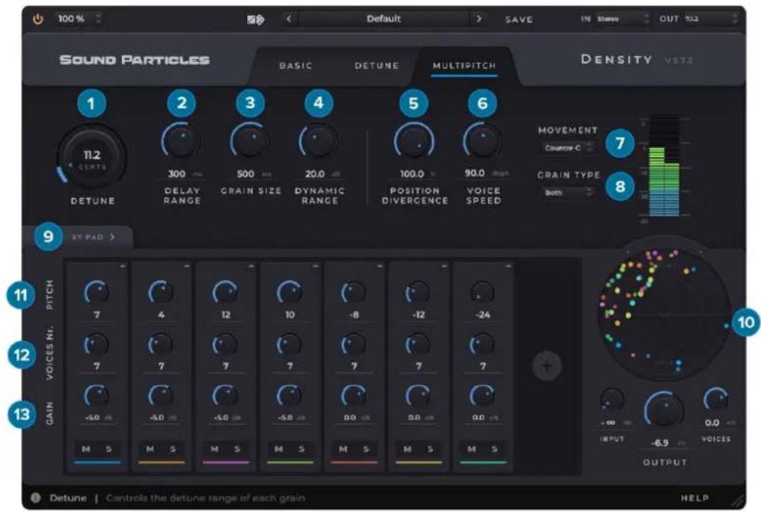The image size is (761, 512).
Task: Remove the pitch -8 band with its minus icon
Action: pyautogui.click(x=379, y=266)
